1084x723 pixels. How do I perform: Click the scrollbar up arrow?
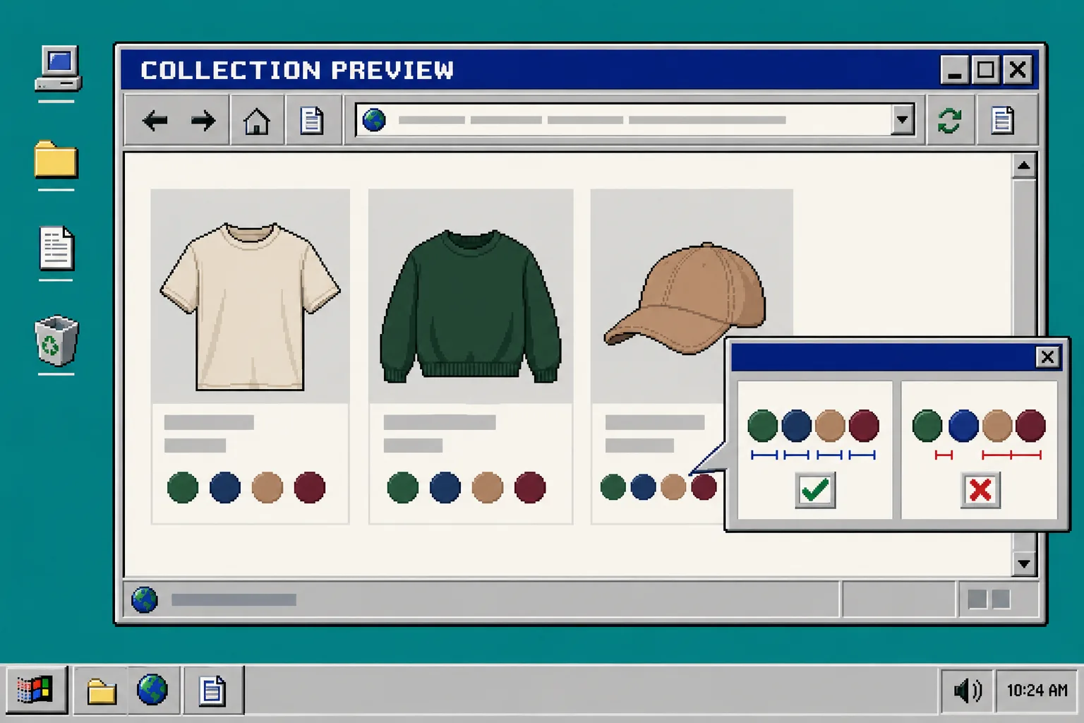click(1023, 166)
